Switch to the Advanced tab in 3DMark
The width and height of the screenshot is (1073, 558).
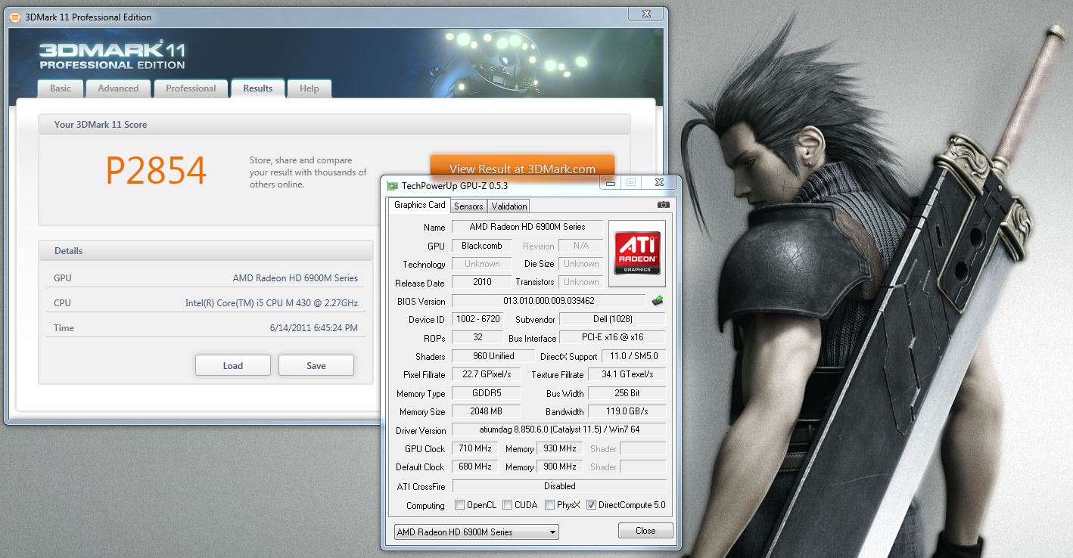click(x=118, y=88)
